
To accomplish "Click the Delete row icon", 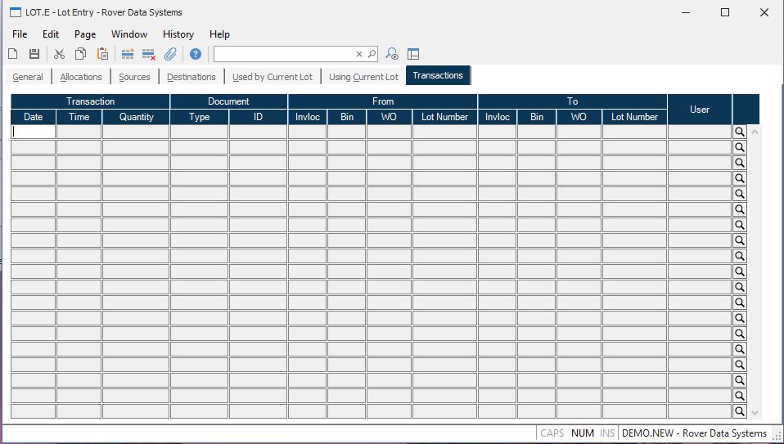I will (x=149, y=54).
